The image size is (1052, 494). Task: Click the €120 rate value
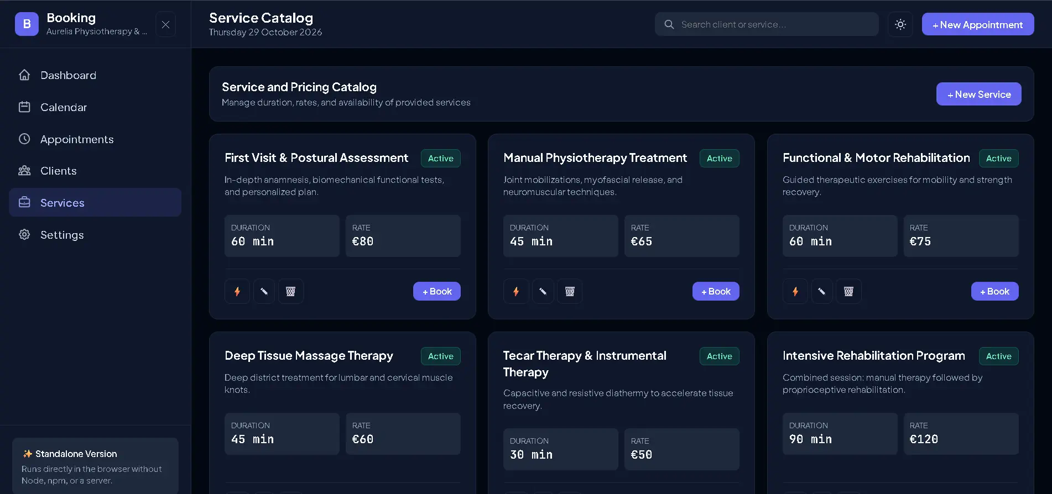coord(924,439)
